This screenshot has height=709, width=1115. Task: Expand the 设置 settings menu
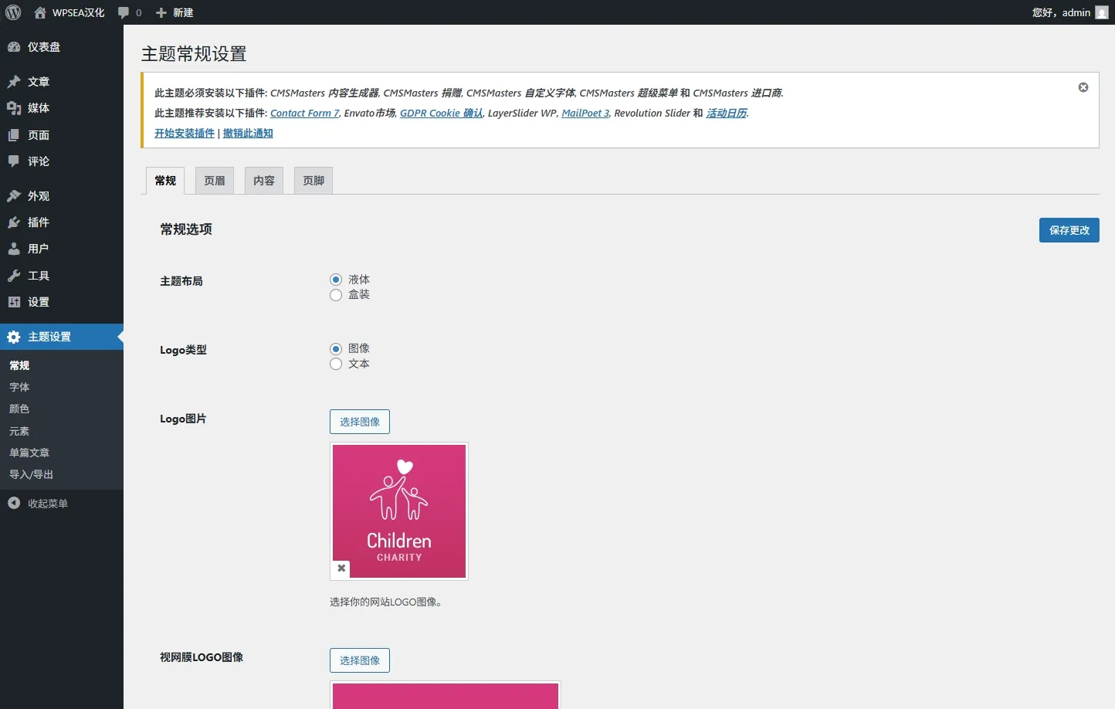(x=38, y=302)
